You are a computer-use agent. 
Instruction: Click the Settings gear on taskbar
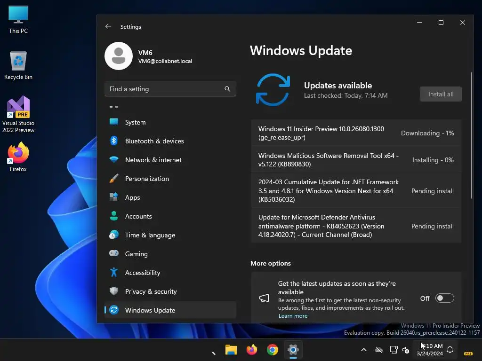(293, 350)
